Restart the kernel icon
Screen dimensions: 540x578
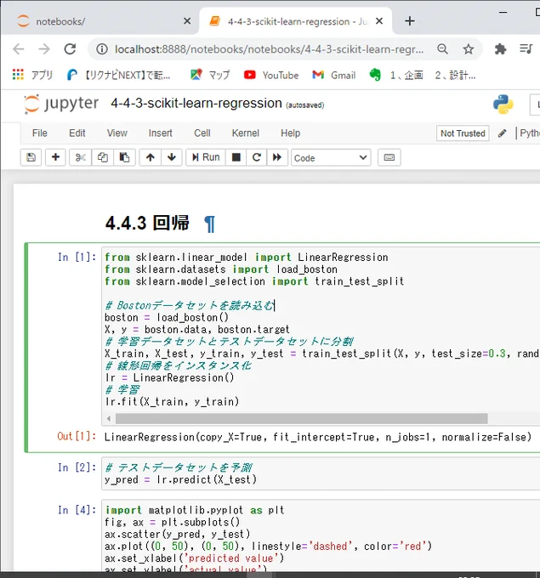(x=256, y=158)
